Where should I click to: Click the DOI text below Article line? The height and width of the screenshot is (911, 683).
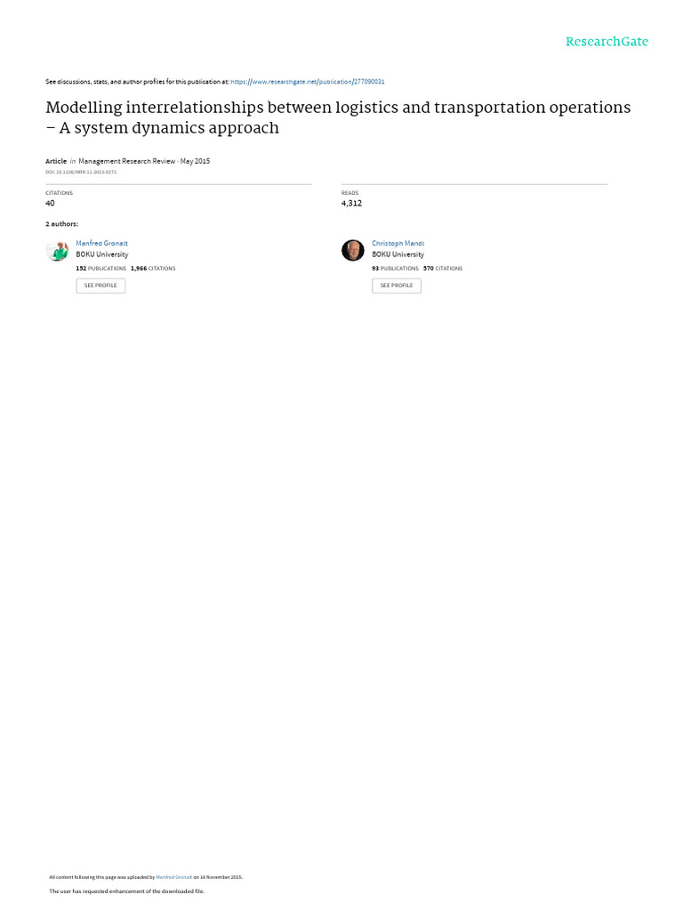coord(81,172)
